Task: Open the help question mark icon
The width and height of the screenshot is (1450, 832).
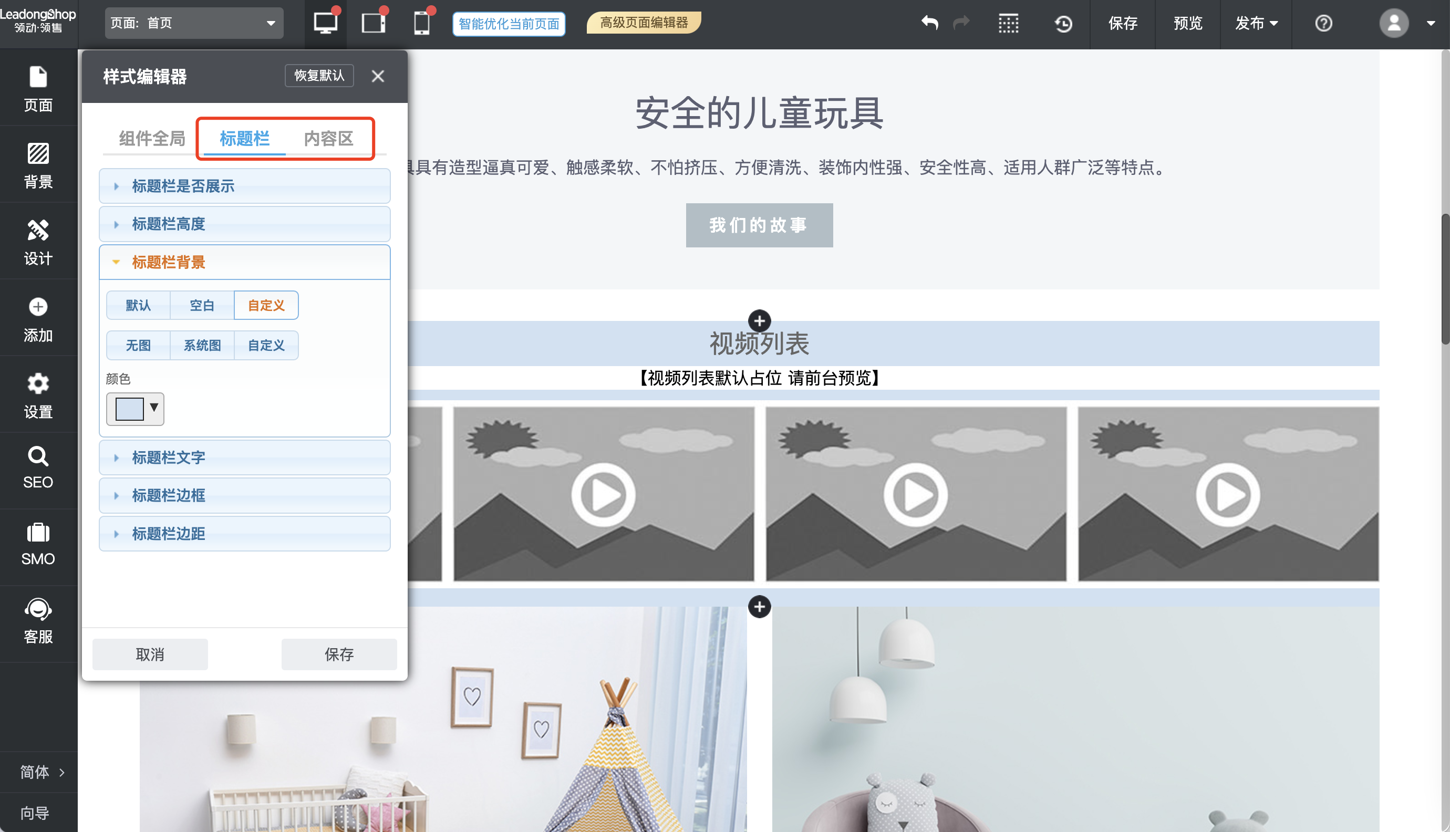Action: pos(1323,24)
